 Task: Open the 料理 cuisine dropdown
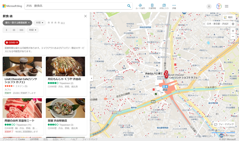(x=40, y=23)
